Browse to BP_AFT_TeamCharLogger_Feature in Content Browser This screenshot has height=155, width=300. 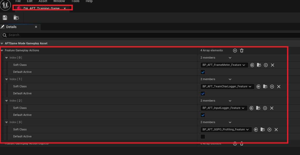[x=265, y=86]
